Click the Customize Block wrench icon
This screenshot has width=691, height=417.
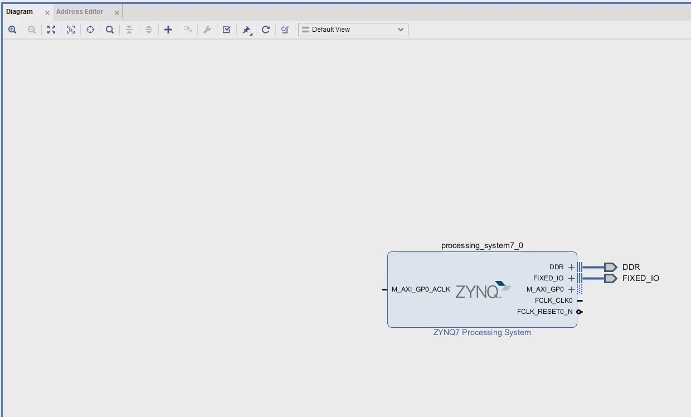click(207, 30)
